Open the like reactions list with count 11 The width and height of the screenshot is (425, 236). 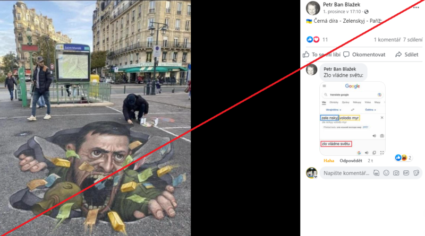pos(317,40)
